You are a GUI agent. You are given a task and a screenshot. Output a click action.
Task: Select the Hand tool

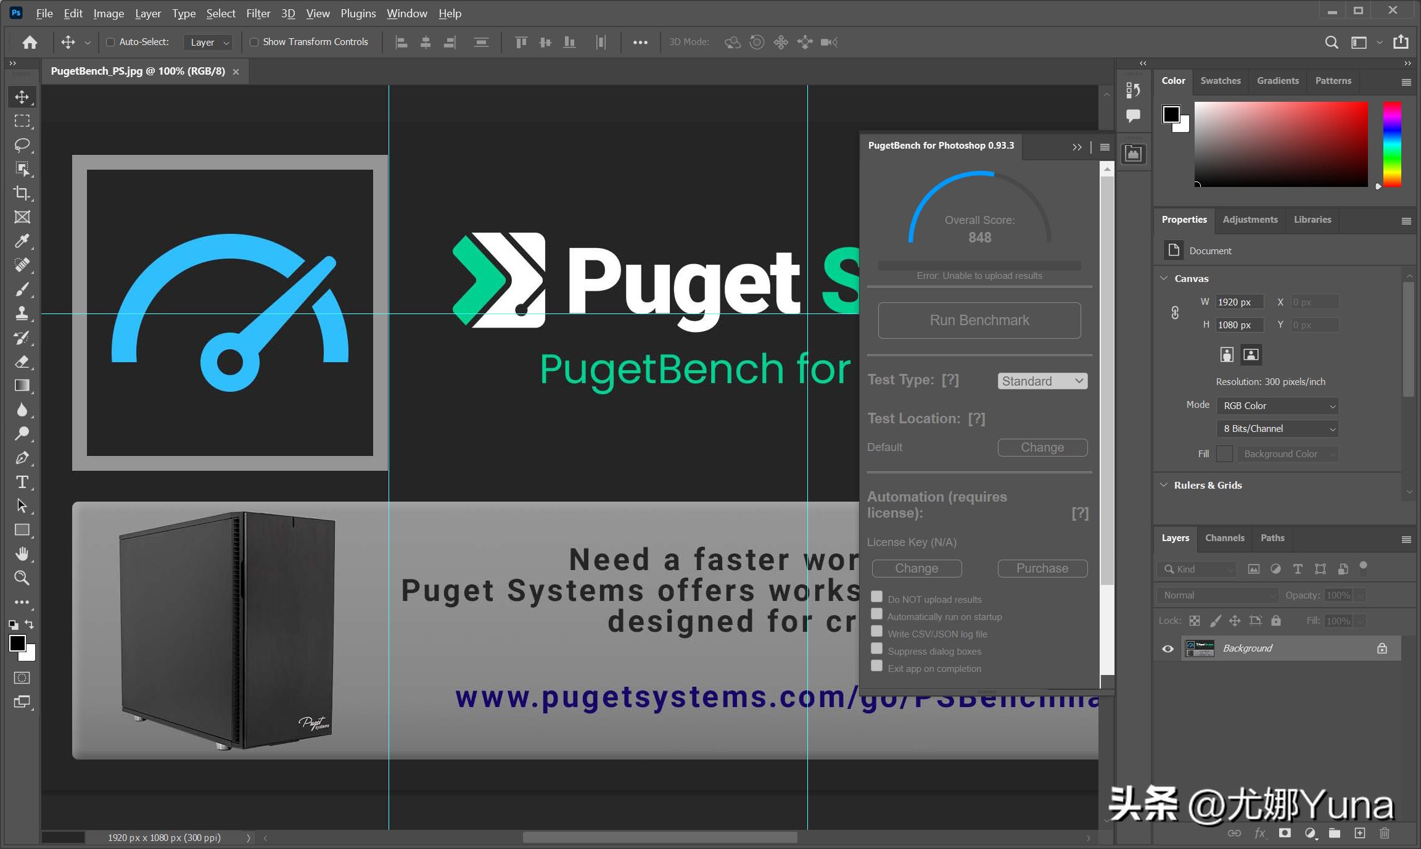coord(22,554)
